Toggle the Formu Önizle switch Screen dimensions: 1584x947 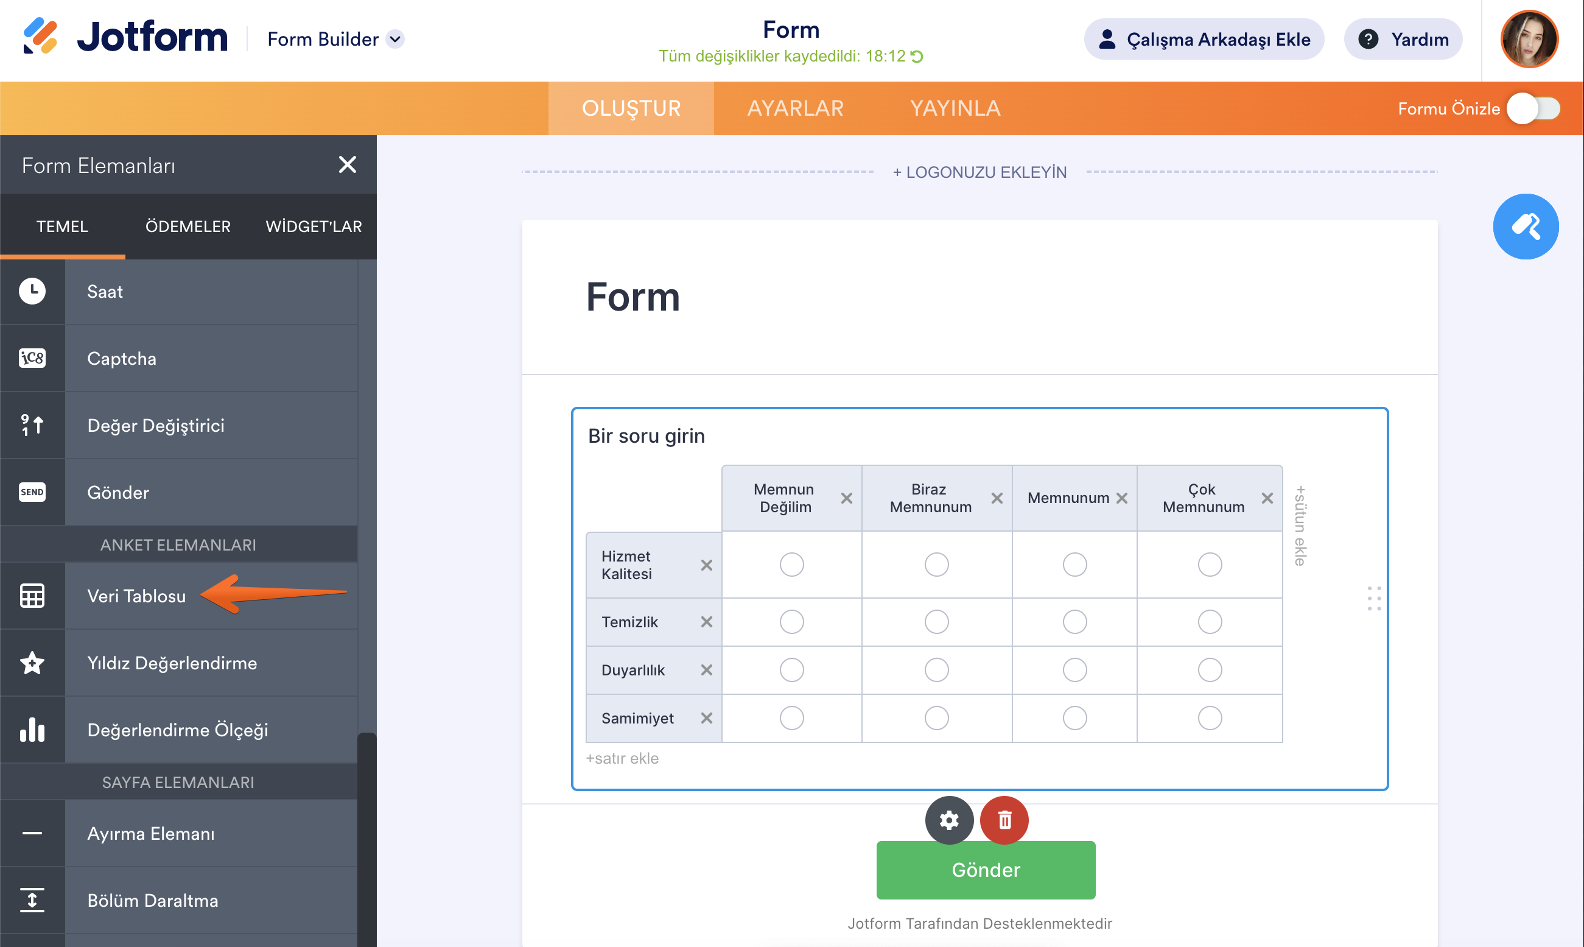tap(1533, 108)
